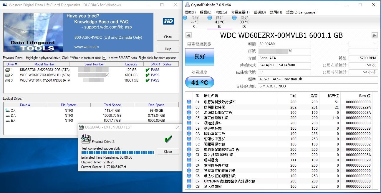Viewport: 381px width, 193px height.
Task: Click the firmware field showing 80.00A80
Action: point(284,44)
